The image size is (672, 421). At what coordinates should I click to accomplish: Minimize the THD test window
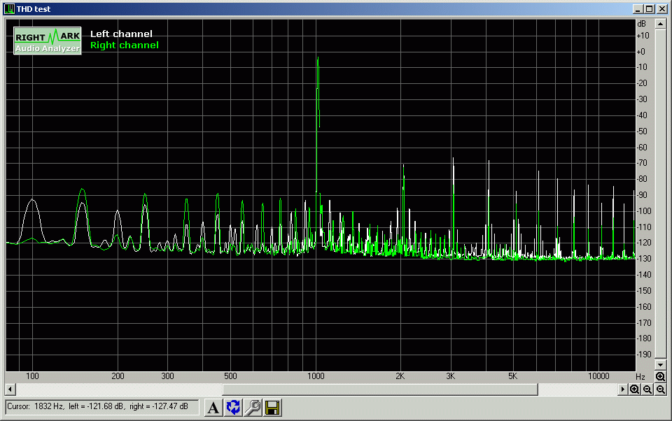coord(638,9)
